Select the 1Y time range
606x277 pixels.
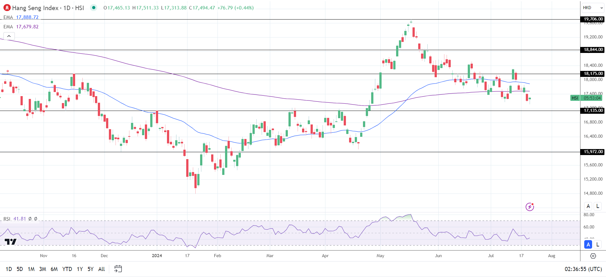click(80, 269)
